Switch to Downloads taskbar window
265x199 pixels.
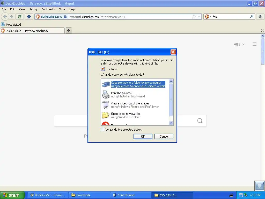click(x=89, y=195)
